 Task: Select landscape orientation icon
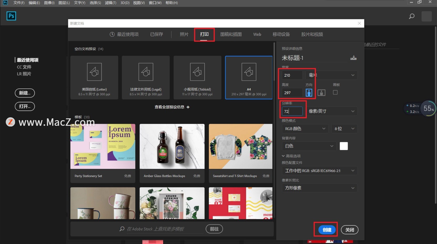321,93
